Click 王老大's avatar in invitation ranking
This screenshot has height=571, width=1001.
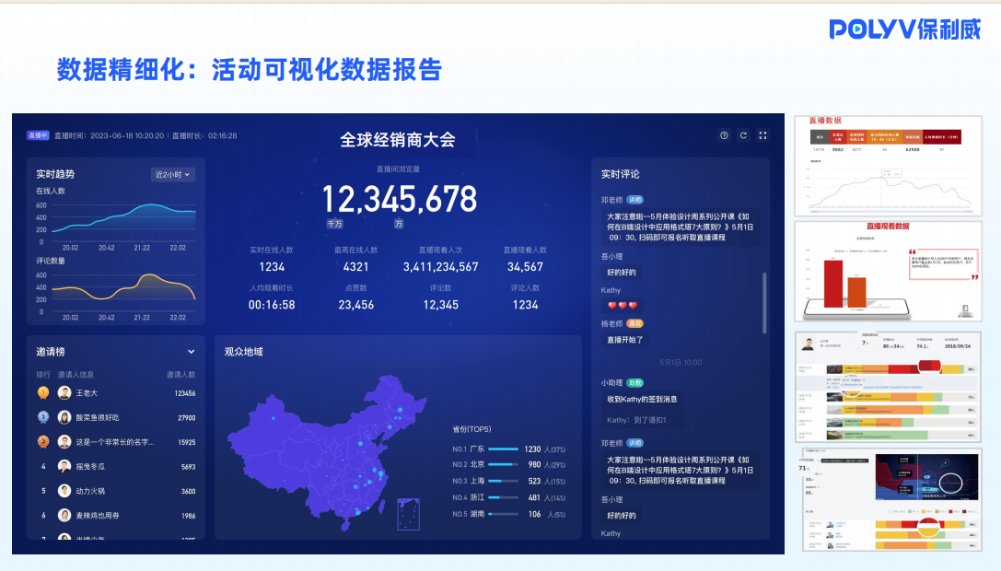coord(64,392)
